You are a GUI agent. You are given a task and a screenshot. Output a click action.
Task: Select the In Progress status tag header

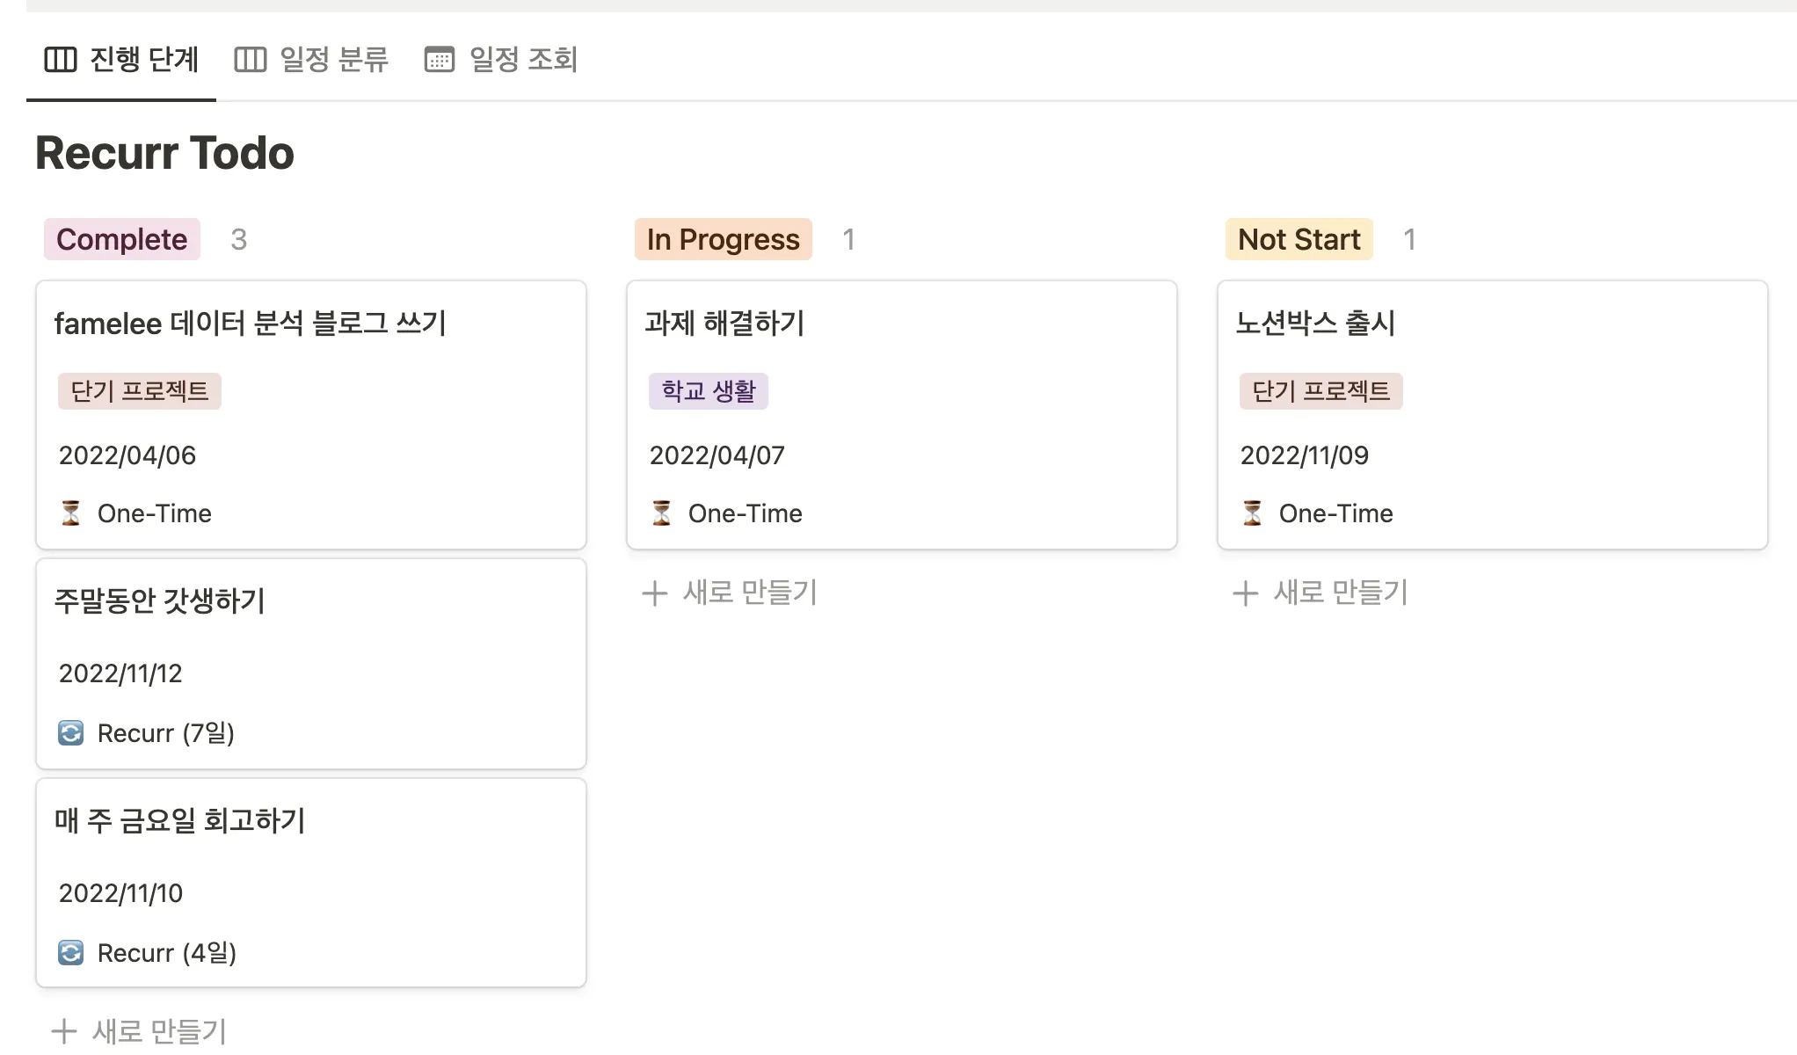point(723,239)
